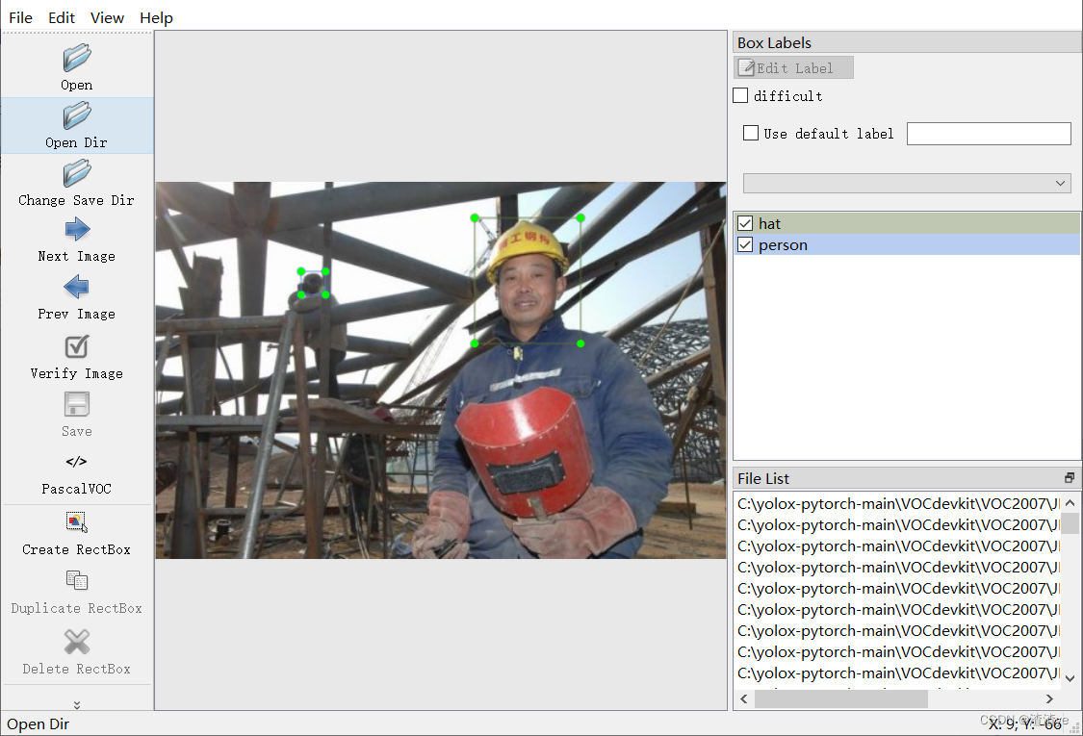Go to Prev Image with the arrow
Viewport: 1083px width, 736px height.
[77, 287]
